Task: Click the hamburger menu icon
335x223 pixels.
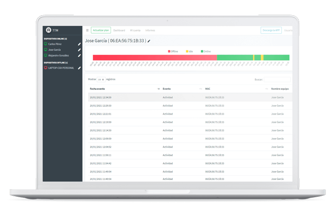Action: pyautogui.click(x=87, y=30)
